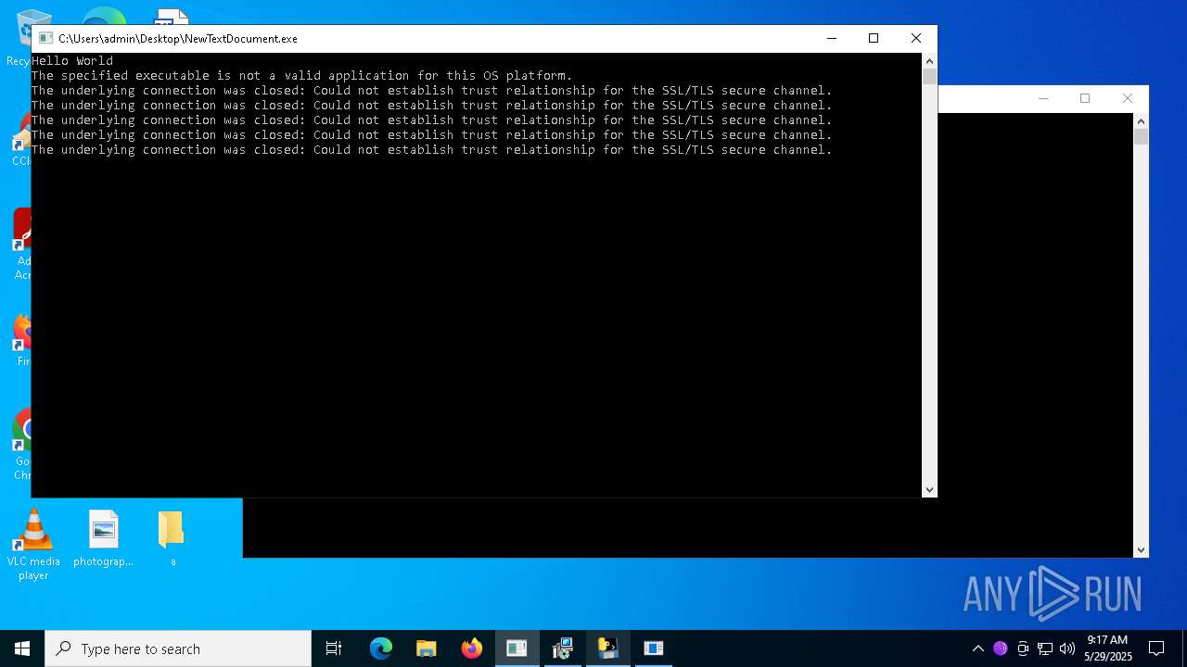Viewport: 1187px width, 667px height.
Task: Click the front console scrollbar thumb
Action: point(929,77)
